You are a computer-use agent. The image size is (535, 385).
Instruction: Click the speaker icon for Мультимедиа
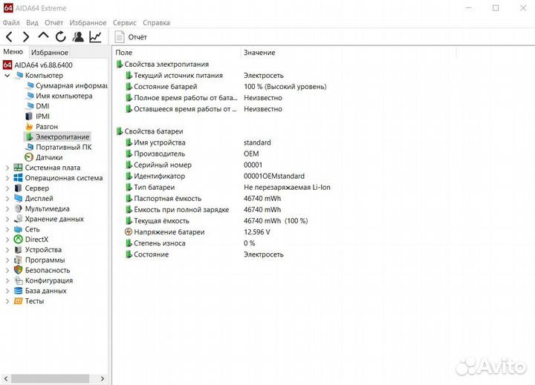[x=18, y=208]
